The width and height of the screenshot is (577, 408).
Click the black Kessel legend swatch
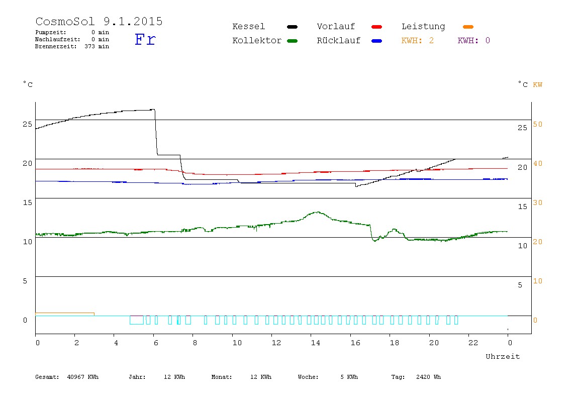point(292,27)
